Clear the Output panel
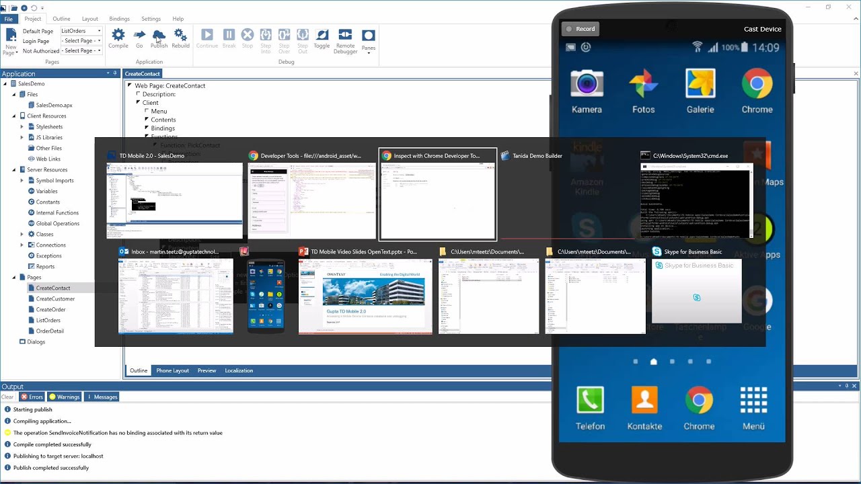The width and height of the screenshot is (861, 484). click(7, 397)
